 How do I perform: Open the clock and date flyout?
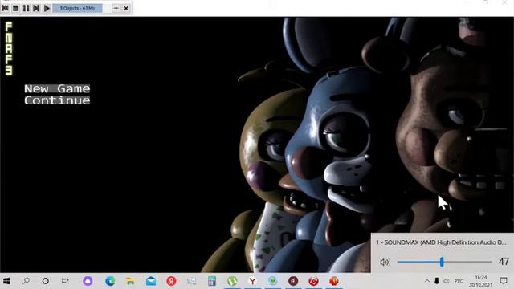point(480,281)
